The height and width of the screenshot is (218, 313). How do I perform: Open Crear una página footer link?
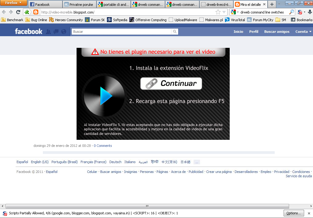(219, 172)
